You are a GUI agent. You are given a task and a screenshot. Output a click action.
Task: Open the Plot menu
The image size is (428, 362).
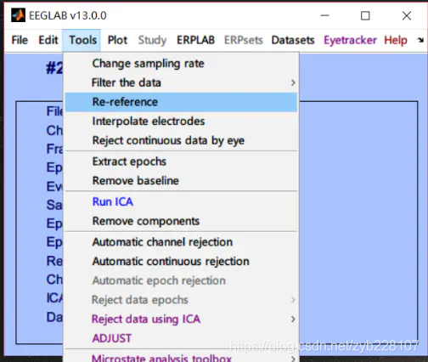coord(117,40)
